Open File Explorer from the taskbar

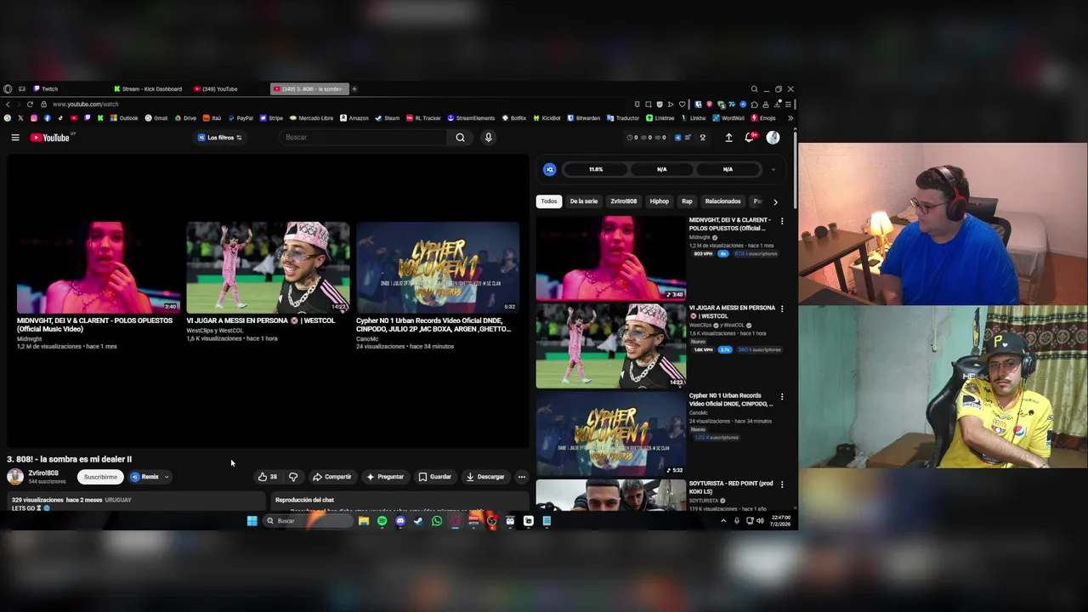(x=364, y=521)
